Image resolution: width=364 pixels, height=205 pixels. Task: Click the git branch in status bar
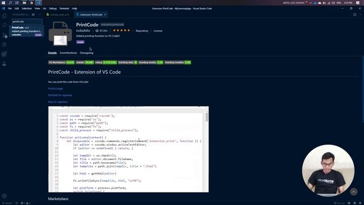point(7,203)
